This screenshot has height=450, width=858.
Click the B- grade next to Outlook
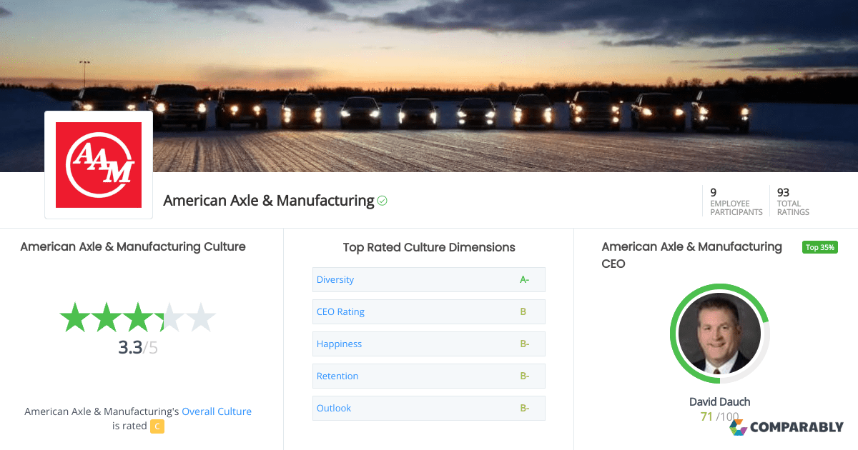pyautogui.click(x=524, y=408)
